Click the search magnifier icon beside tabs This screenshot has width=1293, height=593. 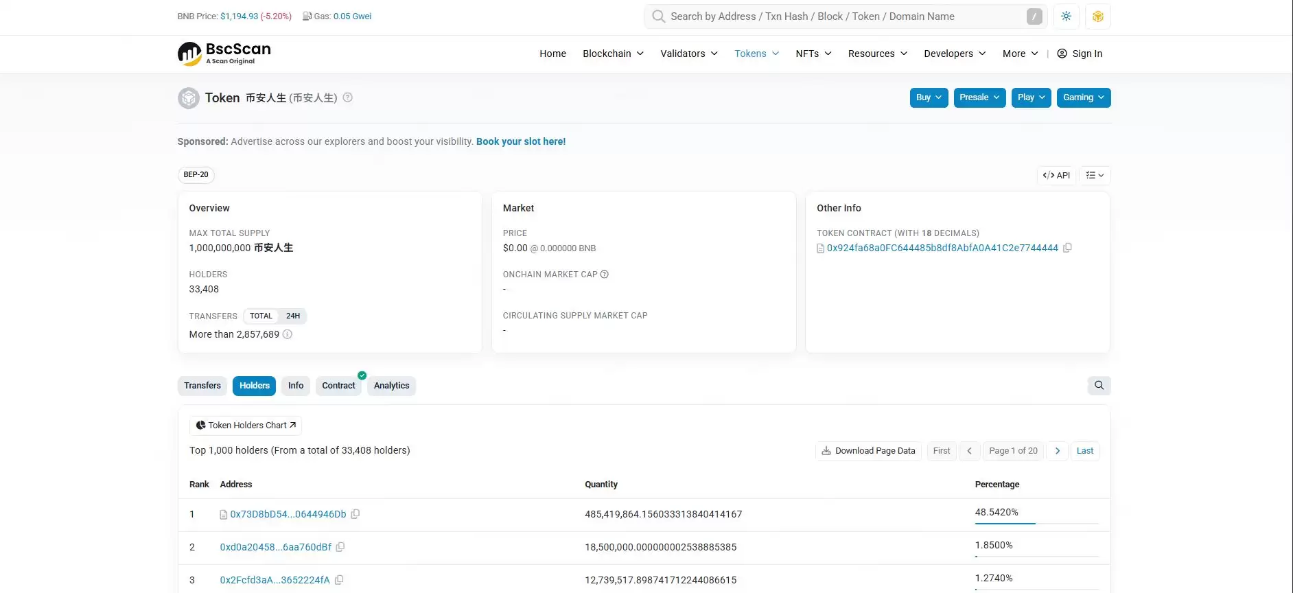pyautogui.click(x=1099, y=386)
